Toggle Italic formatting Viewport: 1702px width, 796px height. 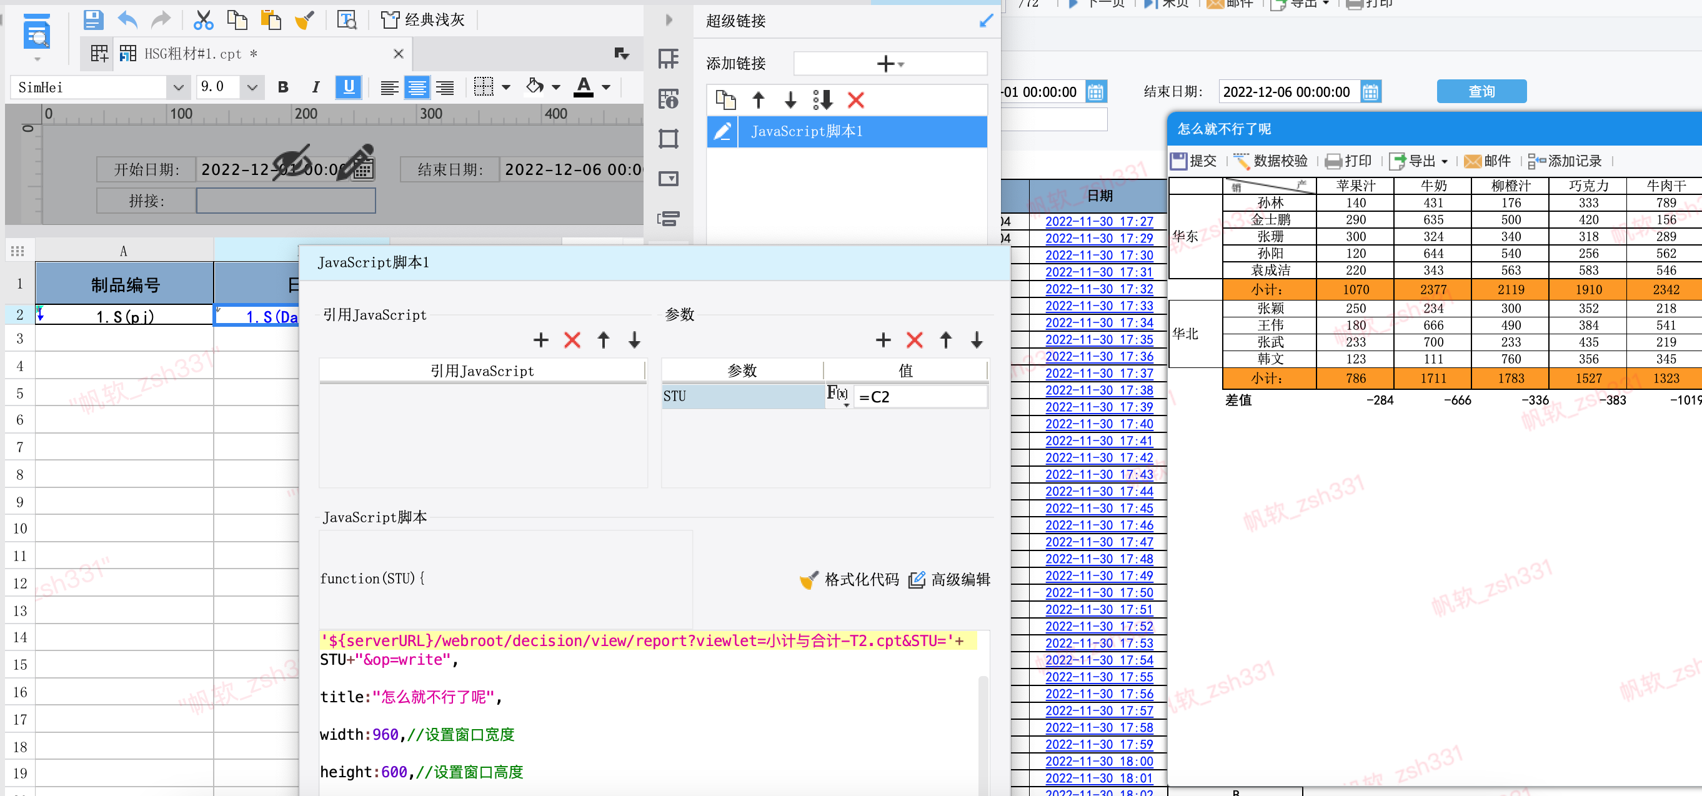(316, 87)
